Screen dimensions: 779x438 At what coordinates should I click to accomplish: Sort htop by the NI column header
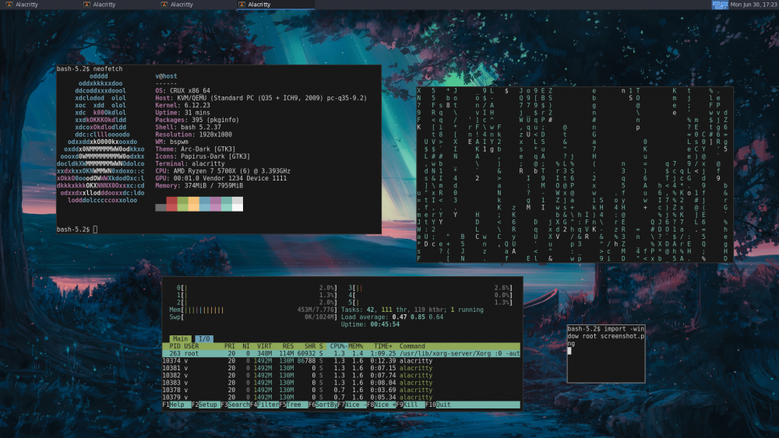(x=246, y=346)
